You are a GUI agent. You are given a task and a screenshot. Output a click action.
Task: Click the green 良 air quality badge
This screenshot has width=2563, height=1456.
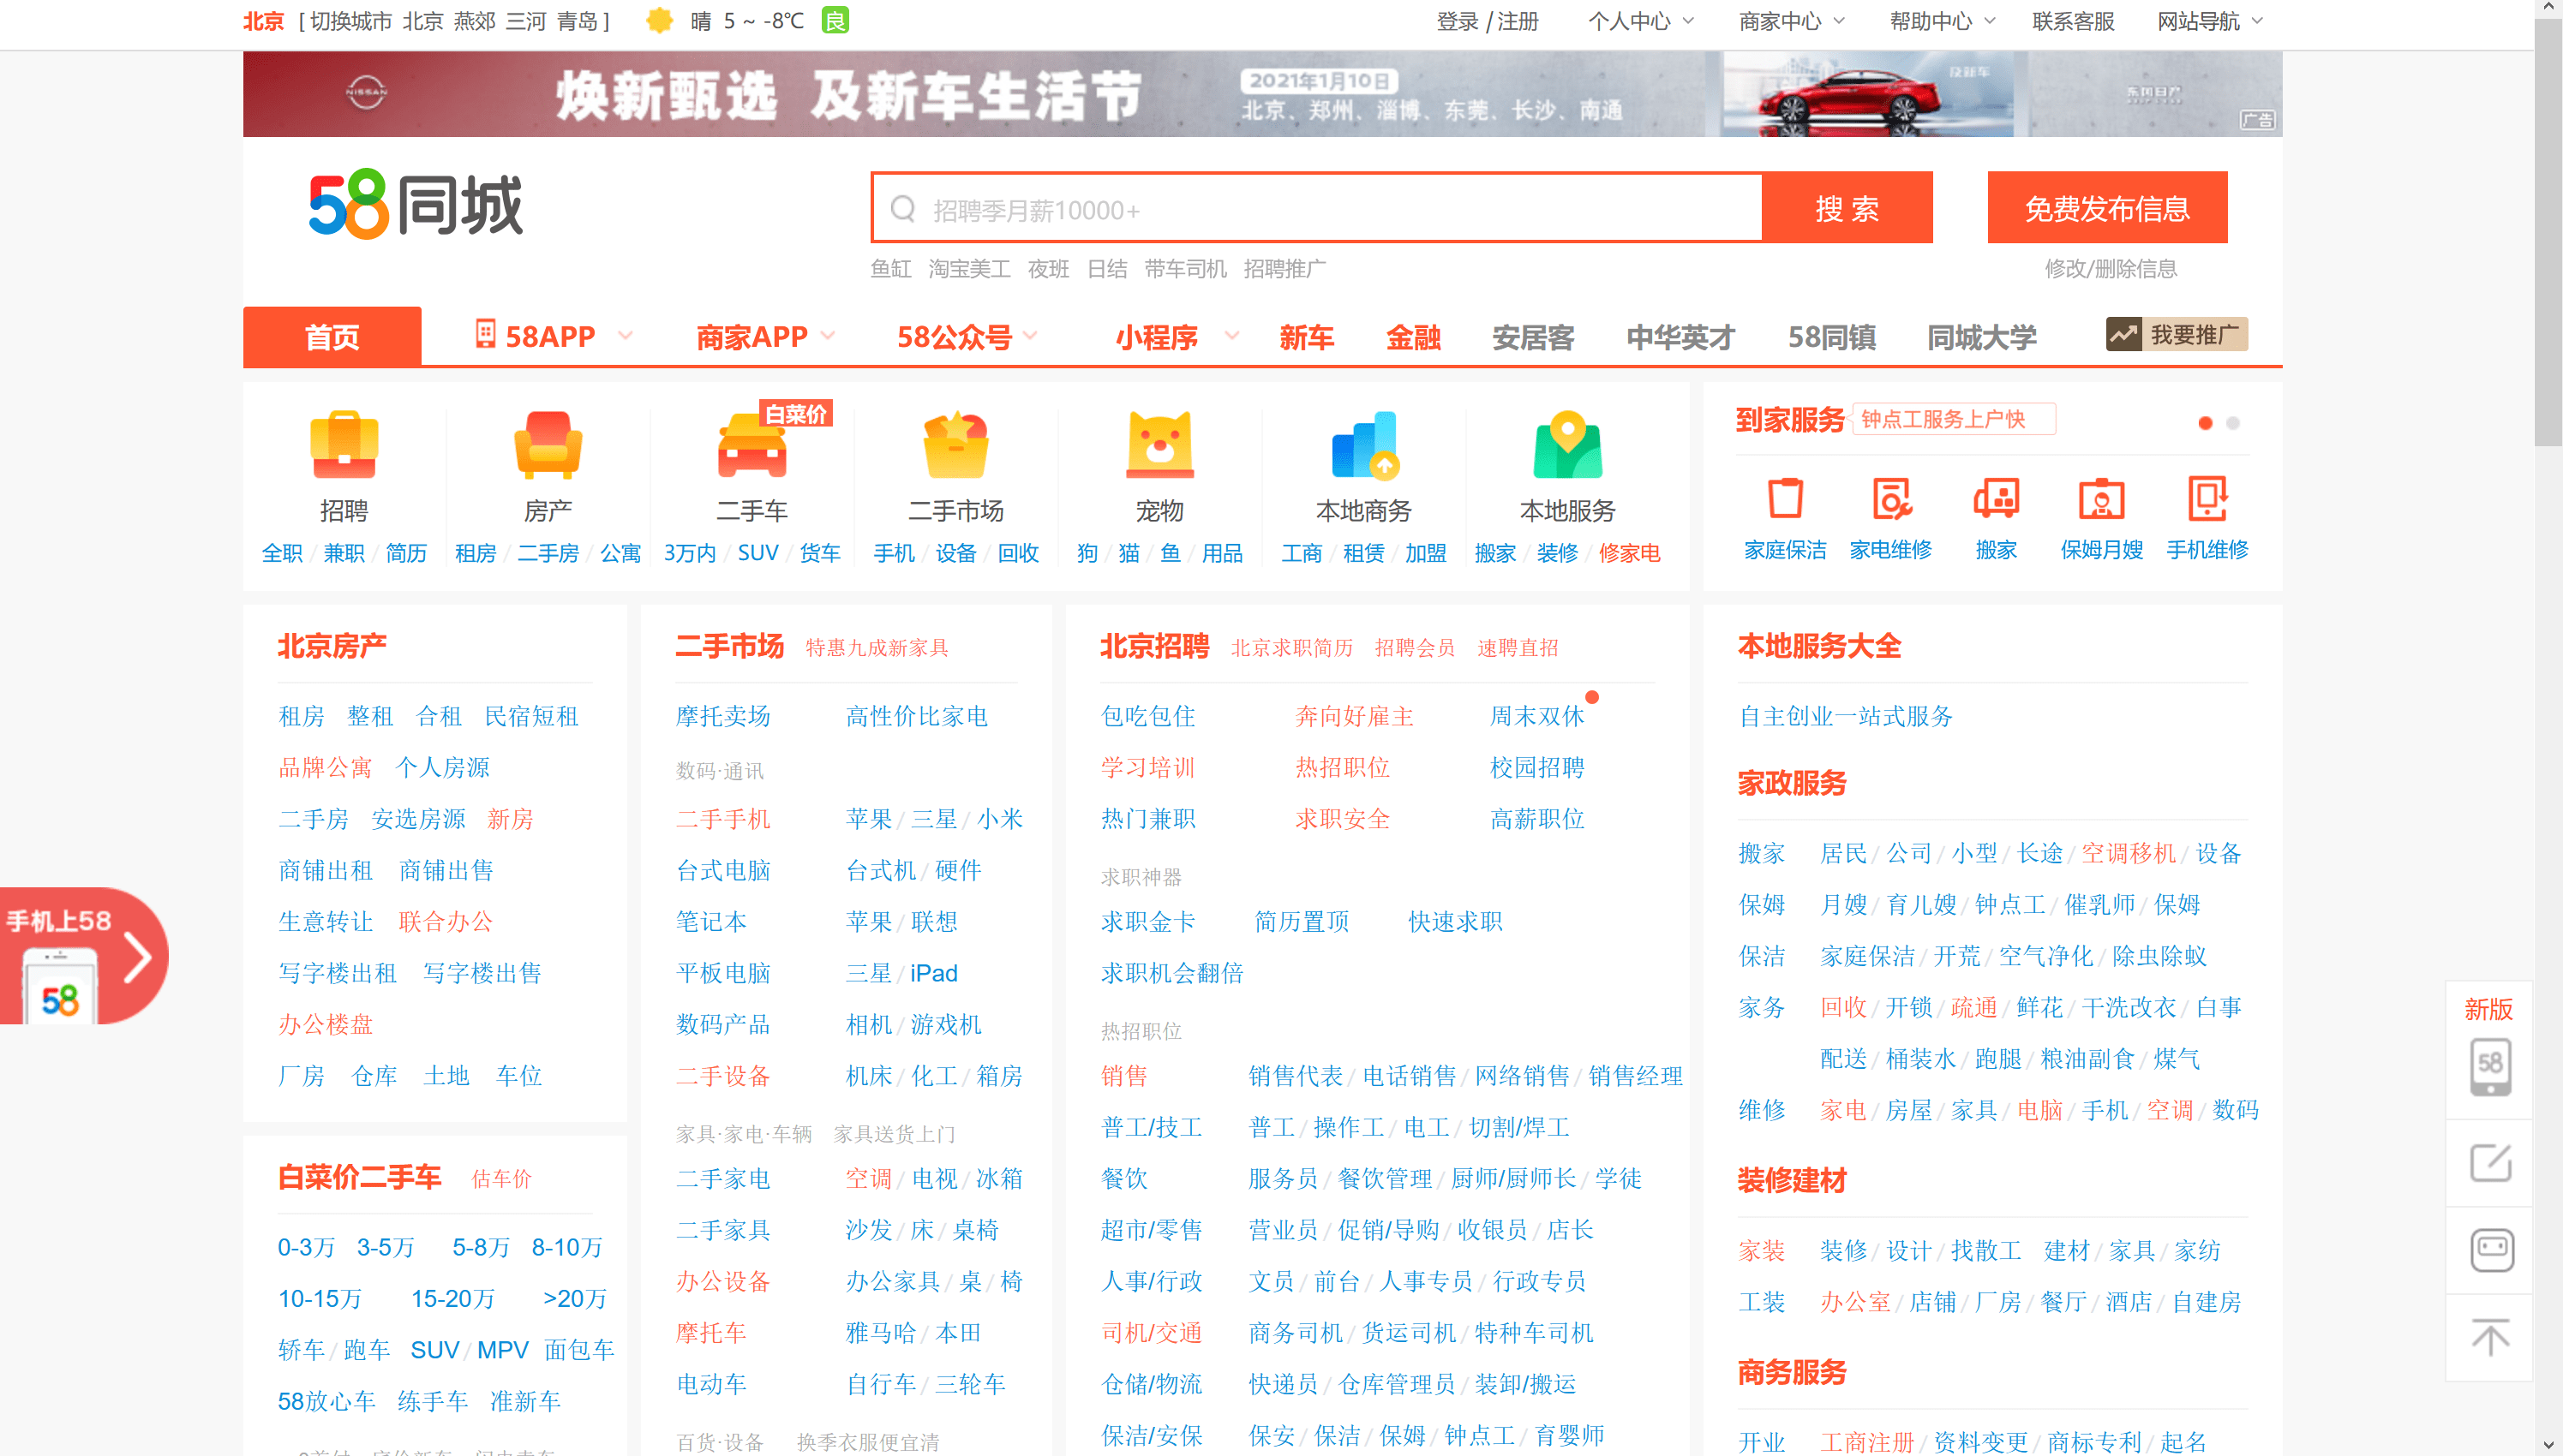click(x=835, y=20)
